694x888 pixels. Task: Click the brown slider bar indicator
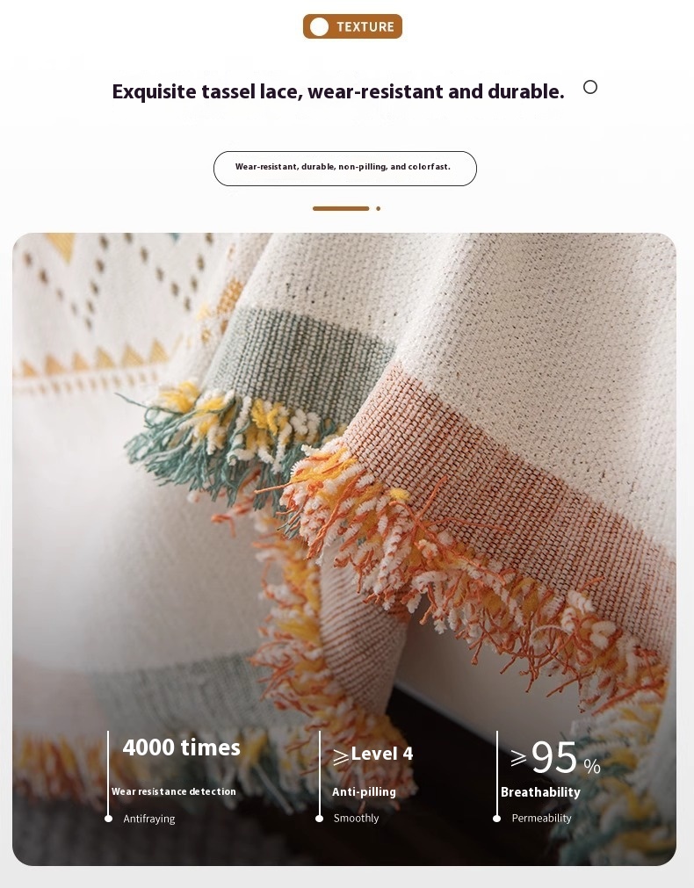pyautogui.click(x=341, y=208)
